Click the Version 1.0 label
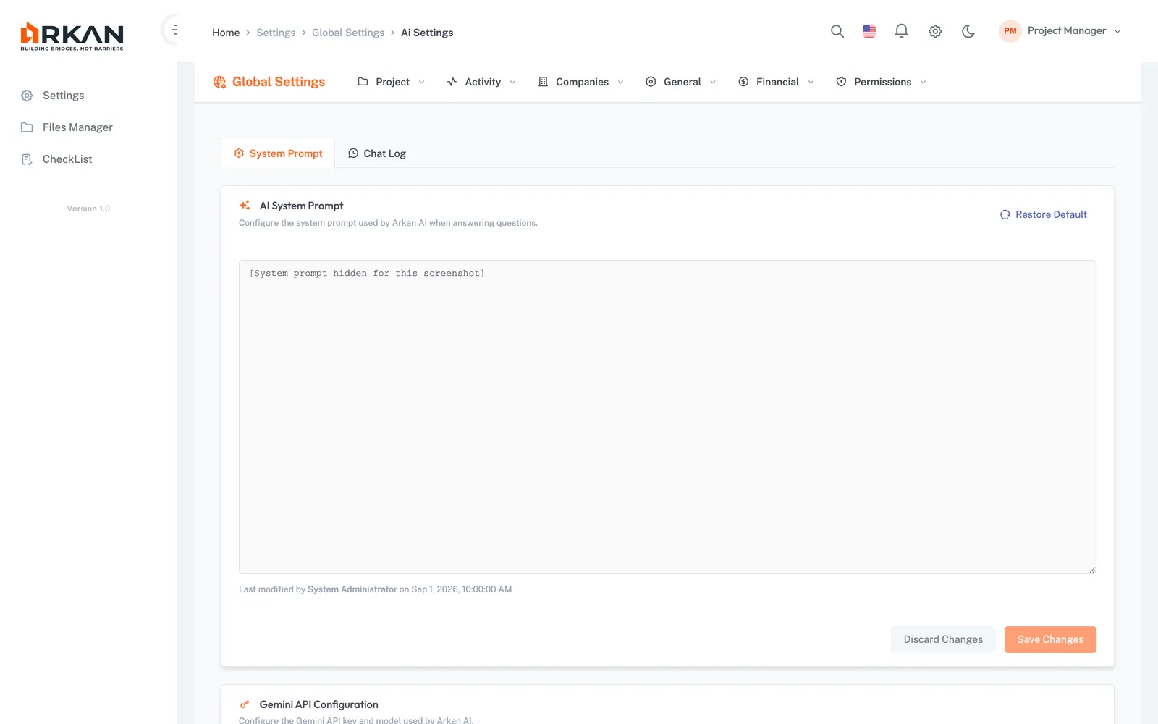The image size is (1158, 724). tap(88, 209)
